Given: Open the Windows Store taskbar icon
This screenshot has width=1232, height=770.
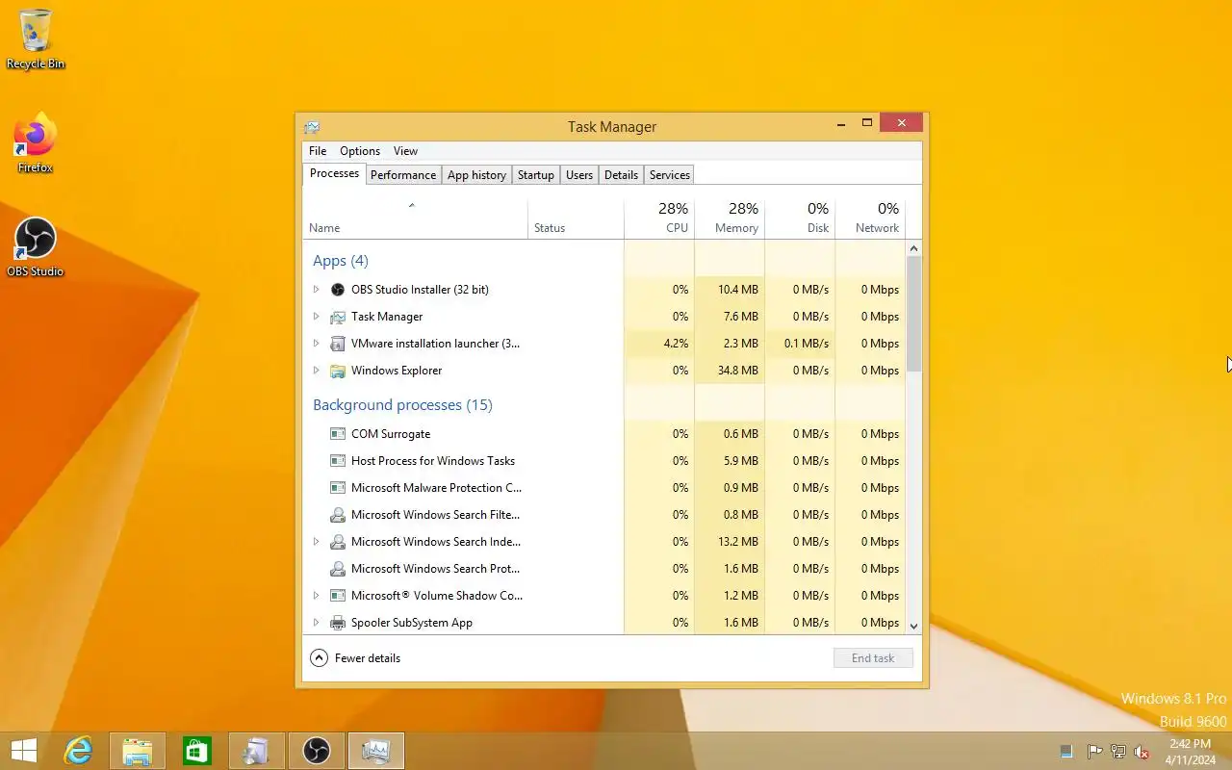Looking at the screenshot, I should (197, 751).
